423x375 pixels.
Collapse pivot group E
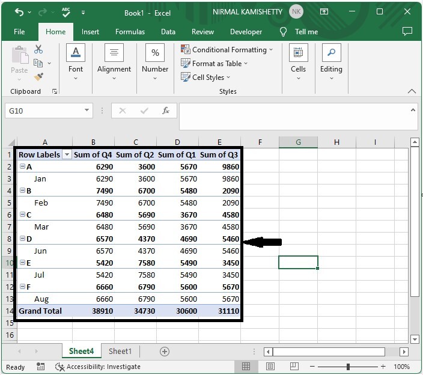tap(23, 263)
